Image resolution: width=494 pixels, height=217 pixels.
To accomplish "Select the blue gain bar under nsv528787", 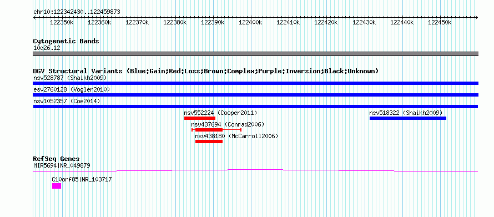I will 255,83.
